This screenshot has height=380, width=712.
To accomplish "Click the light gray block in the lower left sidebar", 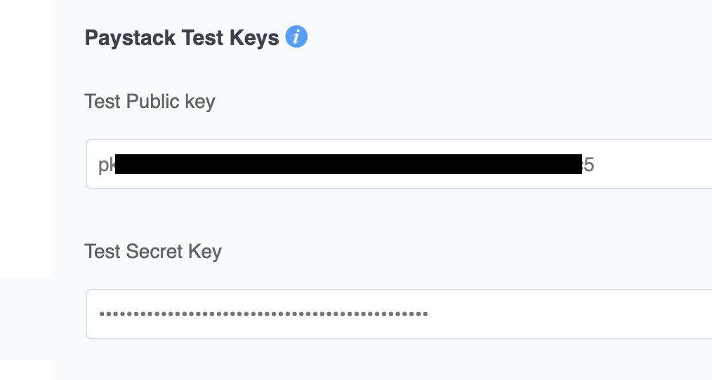I will click(26, 319).
